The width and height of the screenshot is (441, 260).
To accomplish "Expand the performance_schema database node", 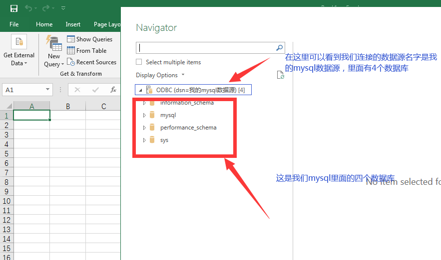I will [x=144, y=128].
